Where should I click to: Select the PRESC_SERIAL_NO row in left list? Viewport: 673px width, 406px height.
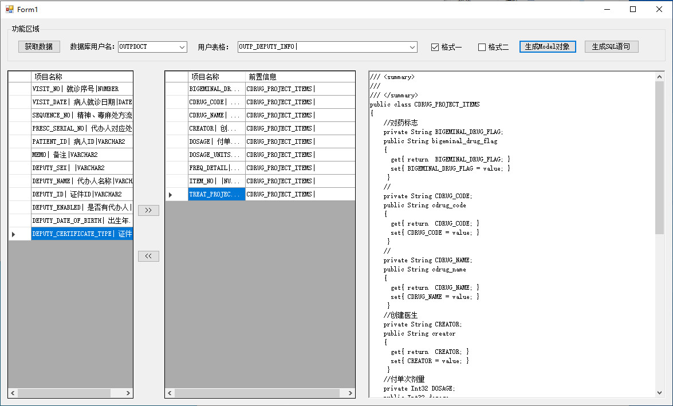(82, 128)
